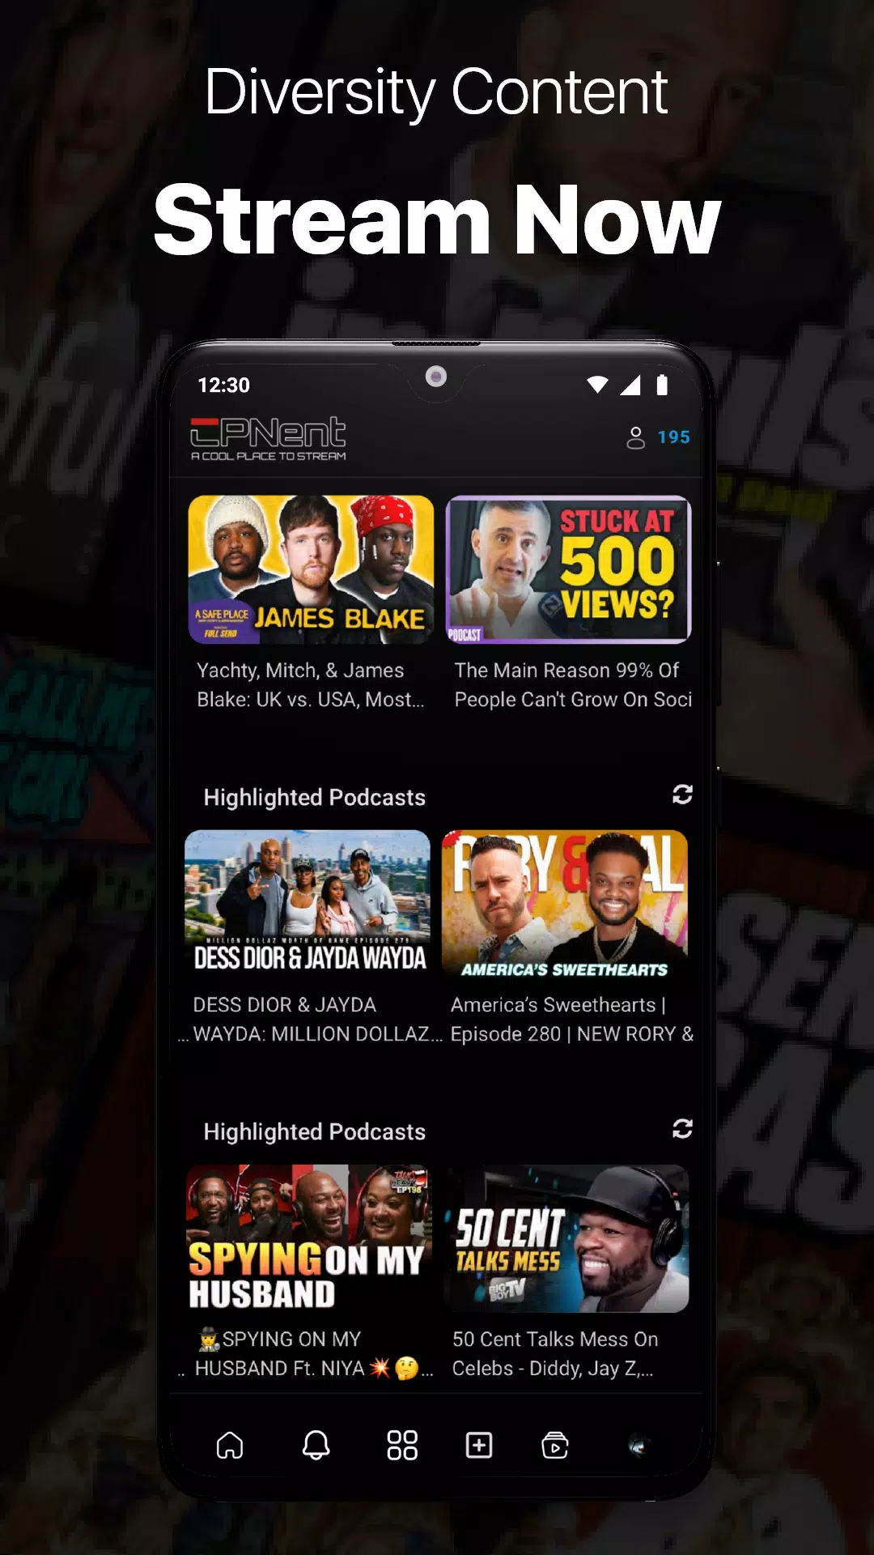The image size is (874, 1555).
Task: Tap the cellular signal status icon
Action: tap(630, 385)
